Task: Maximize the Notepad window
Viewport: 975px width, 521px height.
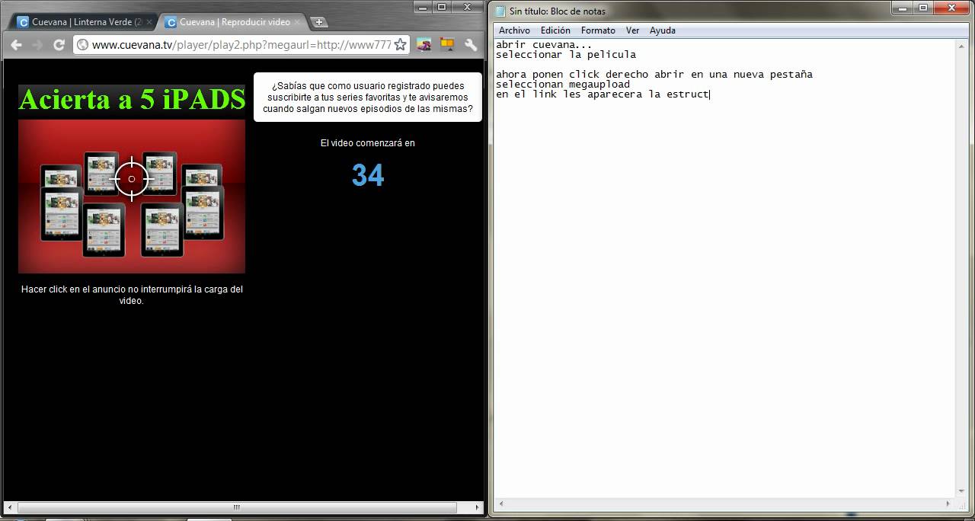Action: point(923,8)
